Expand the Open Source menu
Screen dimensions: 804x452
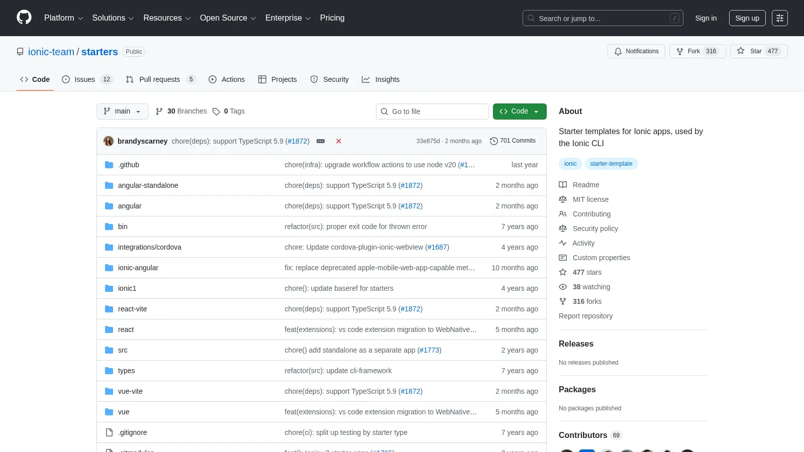click(228, 18)
